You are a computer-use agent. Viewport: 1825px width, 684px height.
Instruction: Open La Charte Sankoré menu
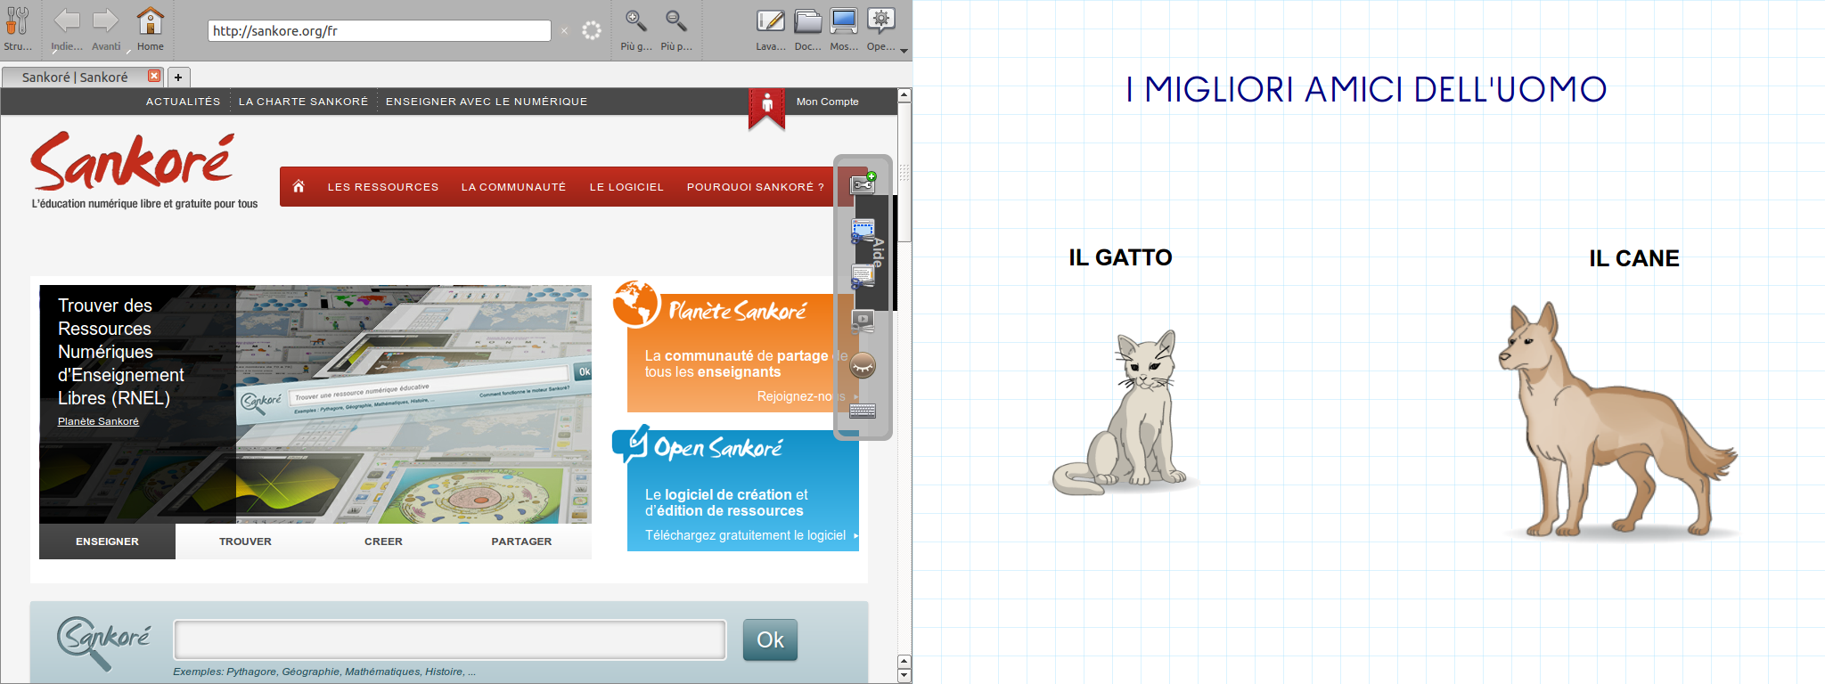[303, 102]
